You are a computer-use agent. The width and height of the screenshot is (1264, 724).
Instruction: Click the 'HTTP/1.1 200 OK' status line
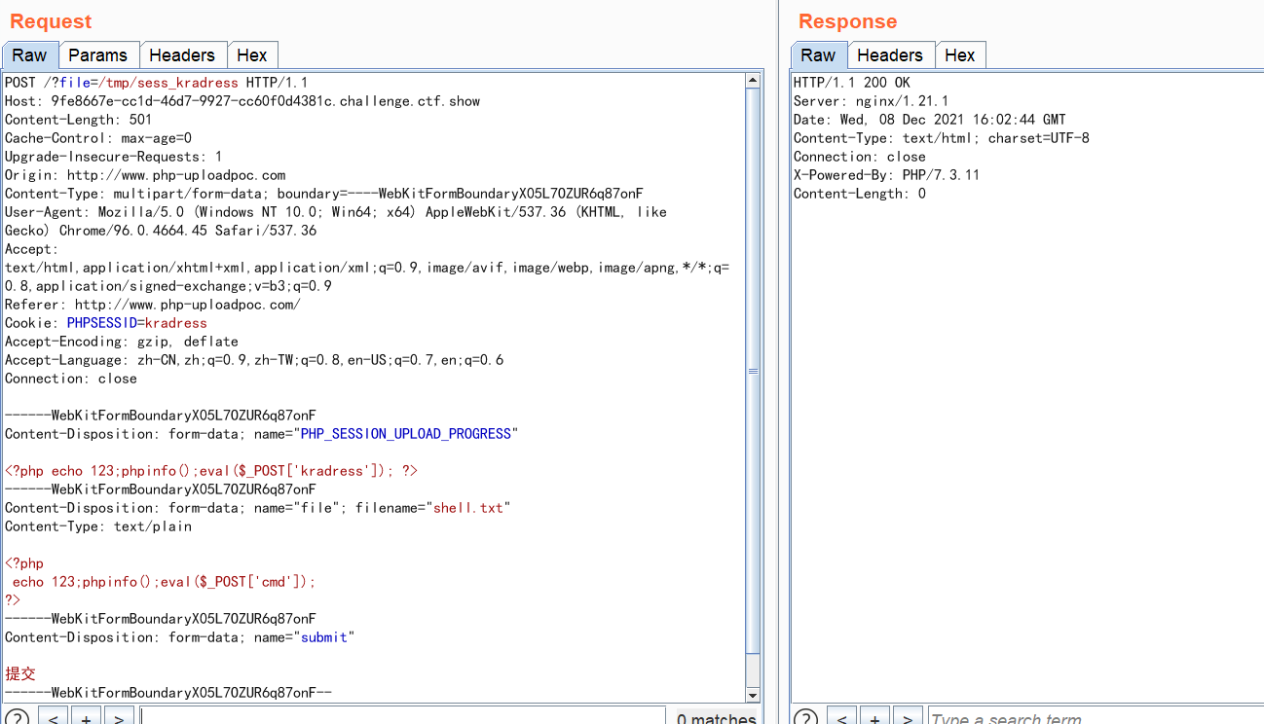coord(852,83)
